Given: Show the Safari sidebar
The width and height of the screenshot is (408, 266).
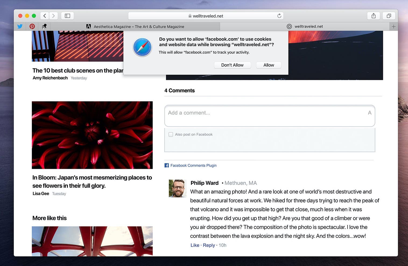Looking at the screenshot, I should click(68, 16).
